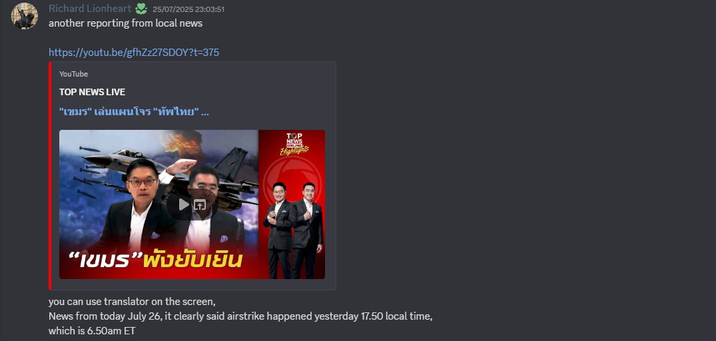Screen dimensions: 716x341
Task: Click the 'News from today July 26' line
Action: tap(240, 316)
